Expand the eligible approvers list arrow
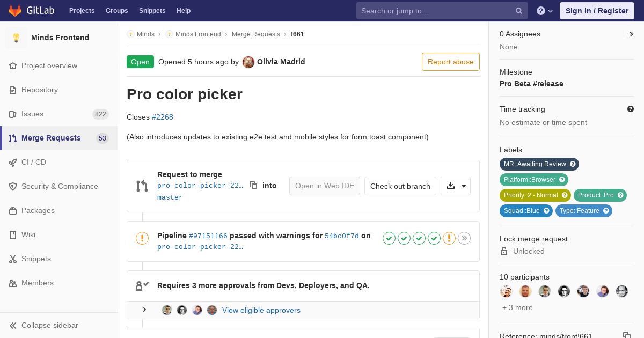 pyautogui.click(x=144, y=310)
